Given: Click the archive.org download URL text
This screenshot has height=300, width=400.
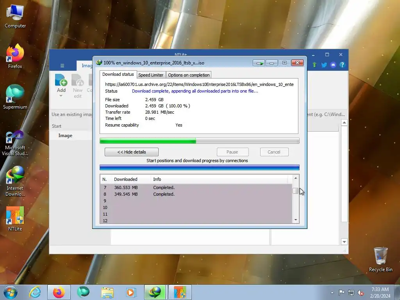Looking at the screenshot, I should [199, 84].
